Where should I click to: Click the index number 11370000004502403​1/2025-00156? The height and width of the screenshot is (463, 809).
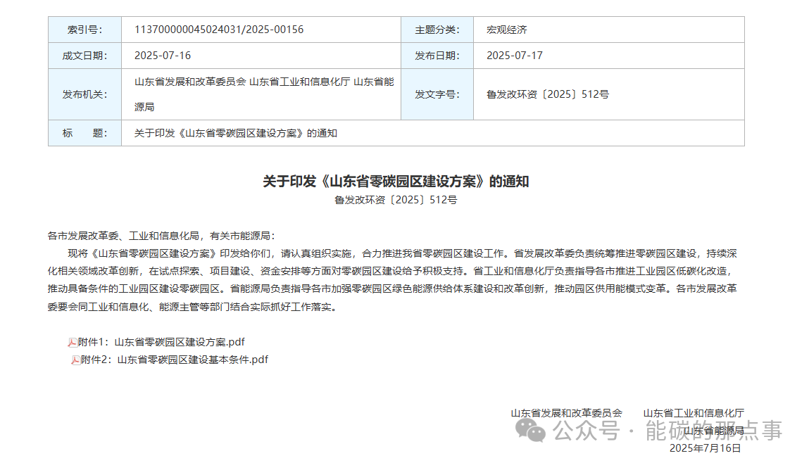[219, 30]
